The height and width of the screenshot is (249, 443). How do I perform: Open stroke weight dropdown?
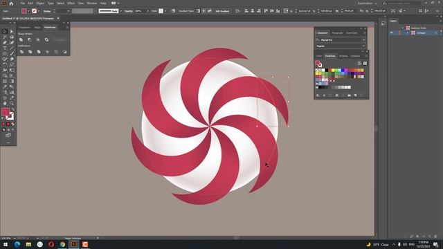(x=69, y=11)
